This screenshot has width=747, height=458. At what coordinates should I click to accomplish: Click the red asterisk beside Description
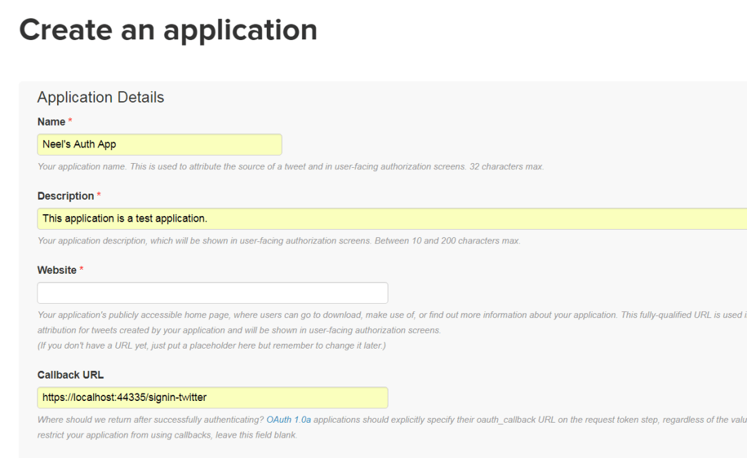99,196
